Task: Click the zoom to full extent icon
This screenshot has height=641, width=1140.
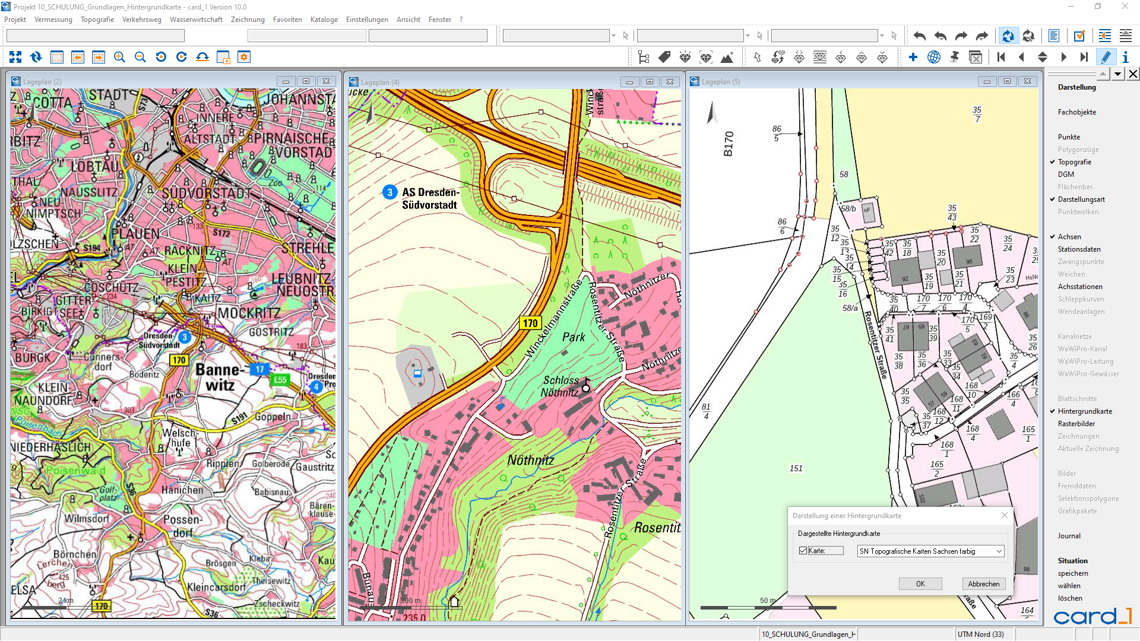Action: [x=15, y=57]
